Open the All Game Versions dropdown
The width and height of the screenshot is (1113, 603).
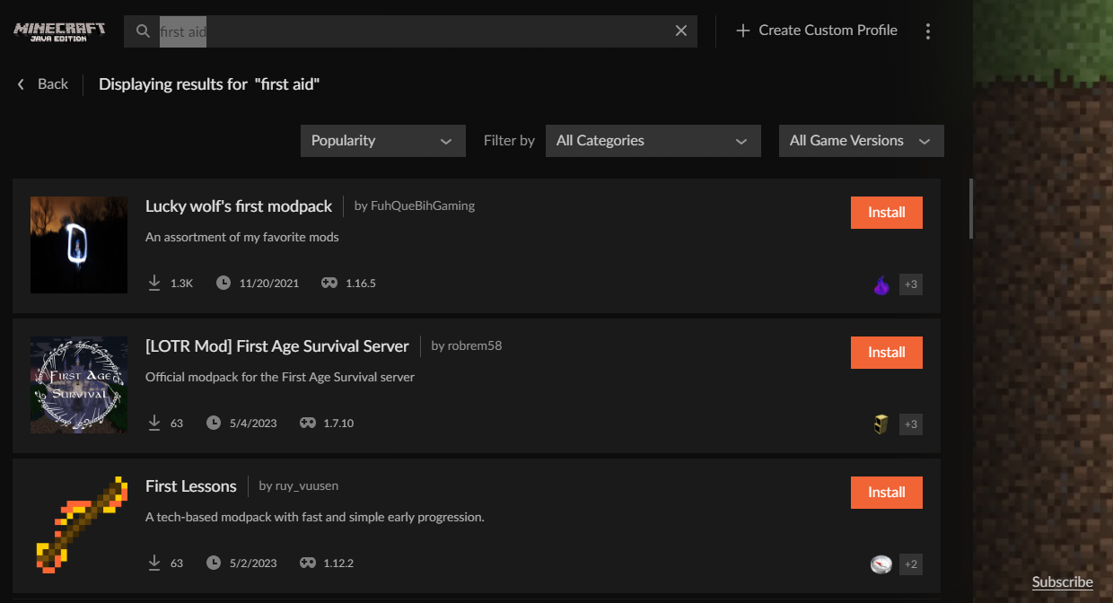861,141
